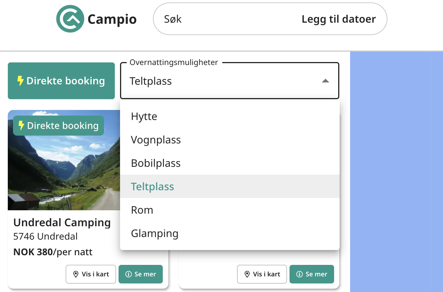The height and width of the screenshot is (292, 443).
Task: Click the lightning bolt in Direkte booking filter
Action: point(20,81)
